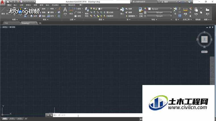Click the Explode icon beside Fillet
Image resolution: width=216 pixels, height=121 pixels.
click(x=59, y=12)
